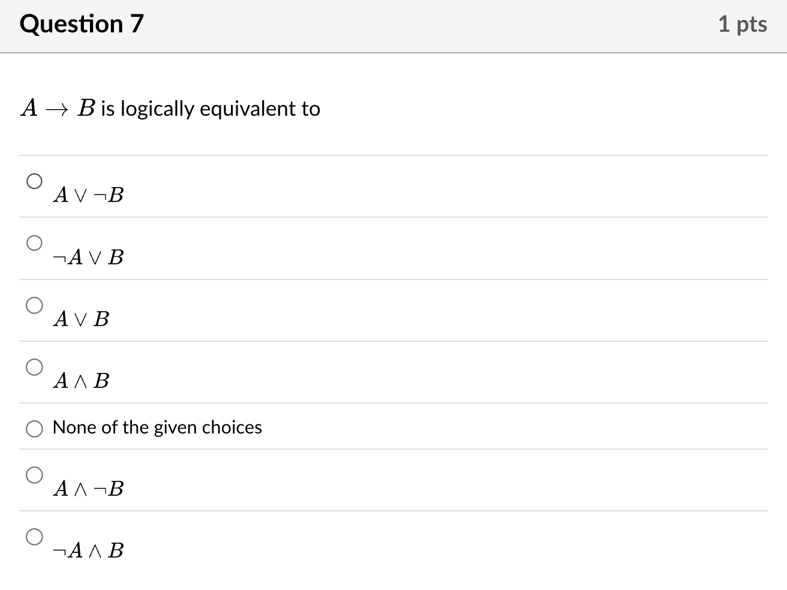This screenshot has width=787, height=590.
Task: Select the radio button for A ∧ ¬B
Action: (x=35, y=474)
